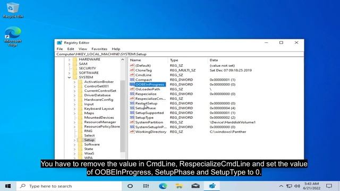Select the SetupPhase value

(x=146, y=108)
